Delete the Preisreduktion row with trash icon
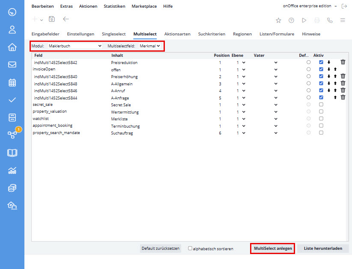 (343, 62)
